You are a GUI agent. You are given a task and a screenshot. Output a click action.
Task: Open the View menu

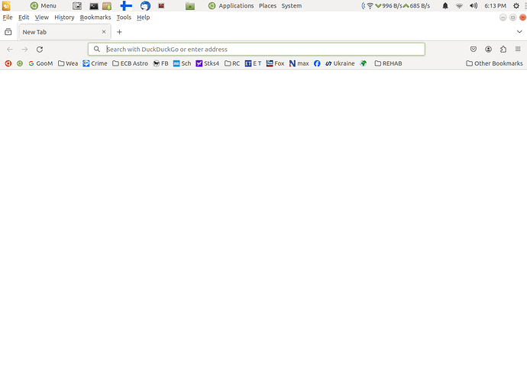[42, 18]
